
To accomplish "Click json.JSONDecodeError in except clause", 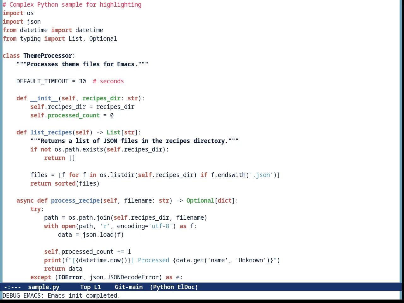I will coord(124,277).
